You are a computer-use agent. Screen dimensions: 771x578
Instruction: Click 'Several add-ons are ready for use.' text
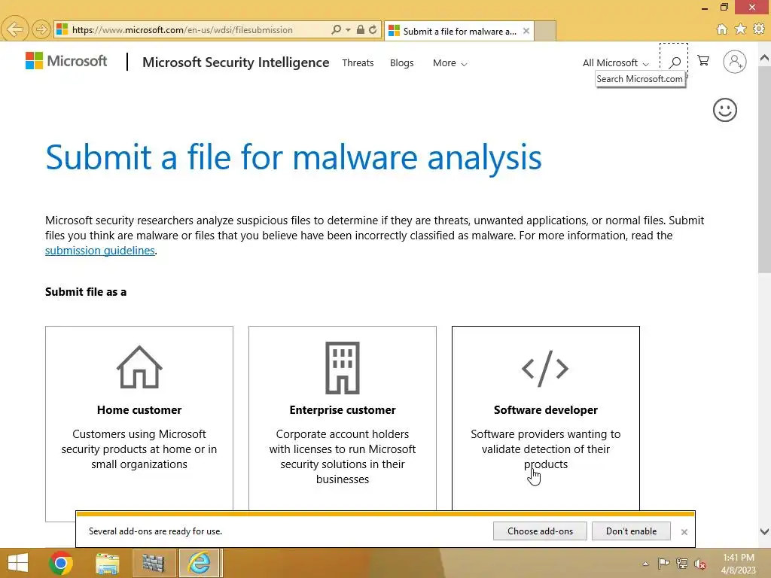[155, 531]
